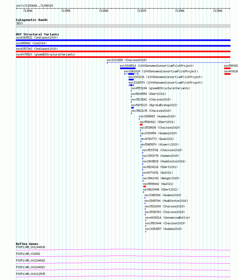Click nsv3398983 (Audano2019) label
The width and height of the screenshot is (238, 280).
pyautogui.click(x=157, y=117)
